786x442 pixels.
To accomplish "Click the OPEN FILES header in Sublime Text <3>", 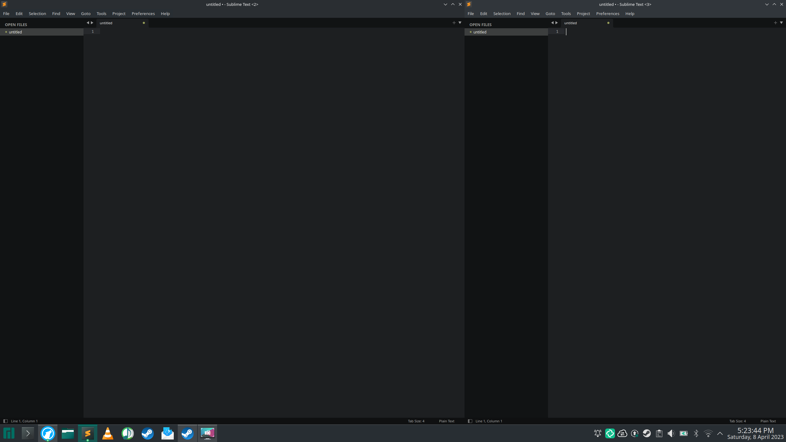I will [x=481, y=25].
